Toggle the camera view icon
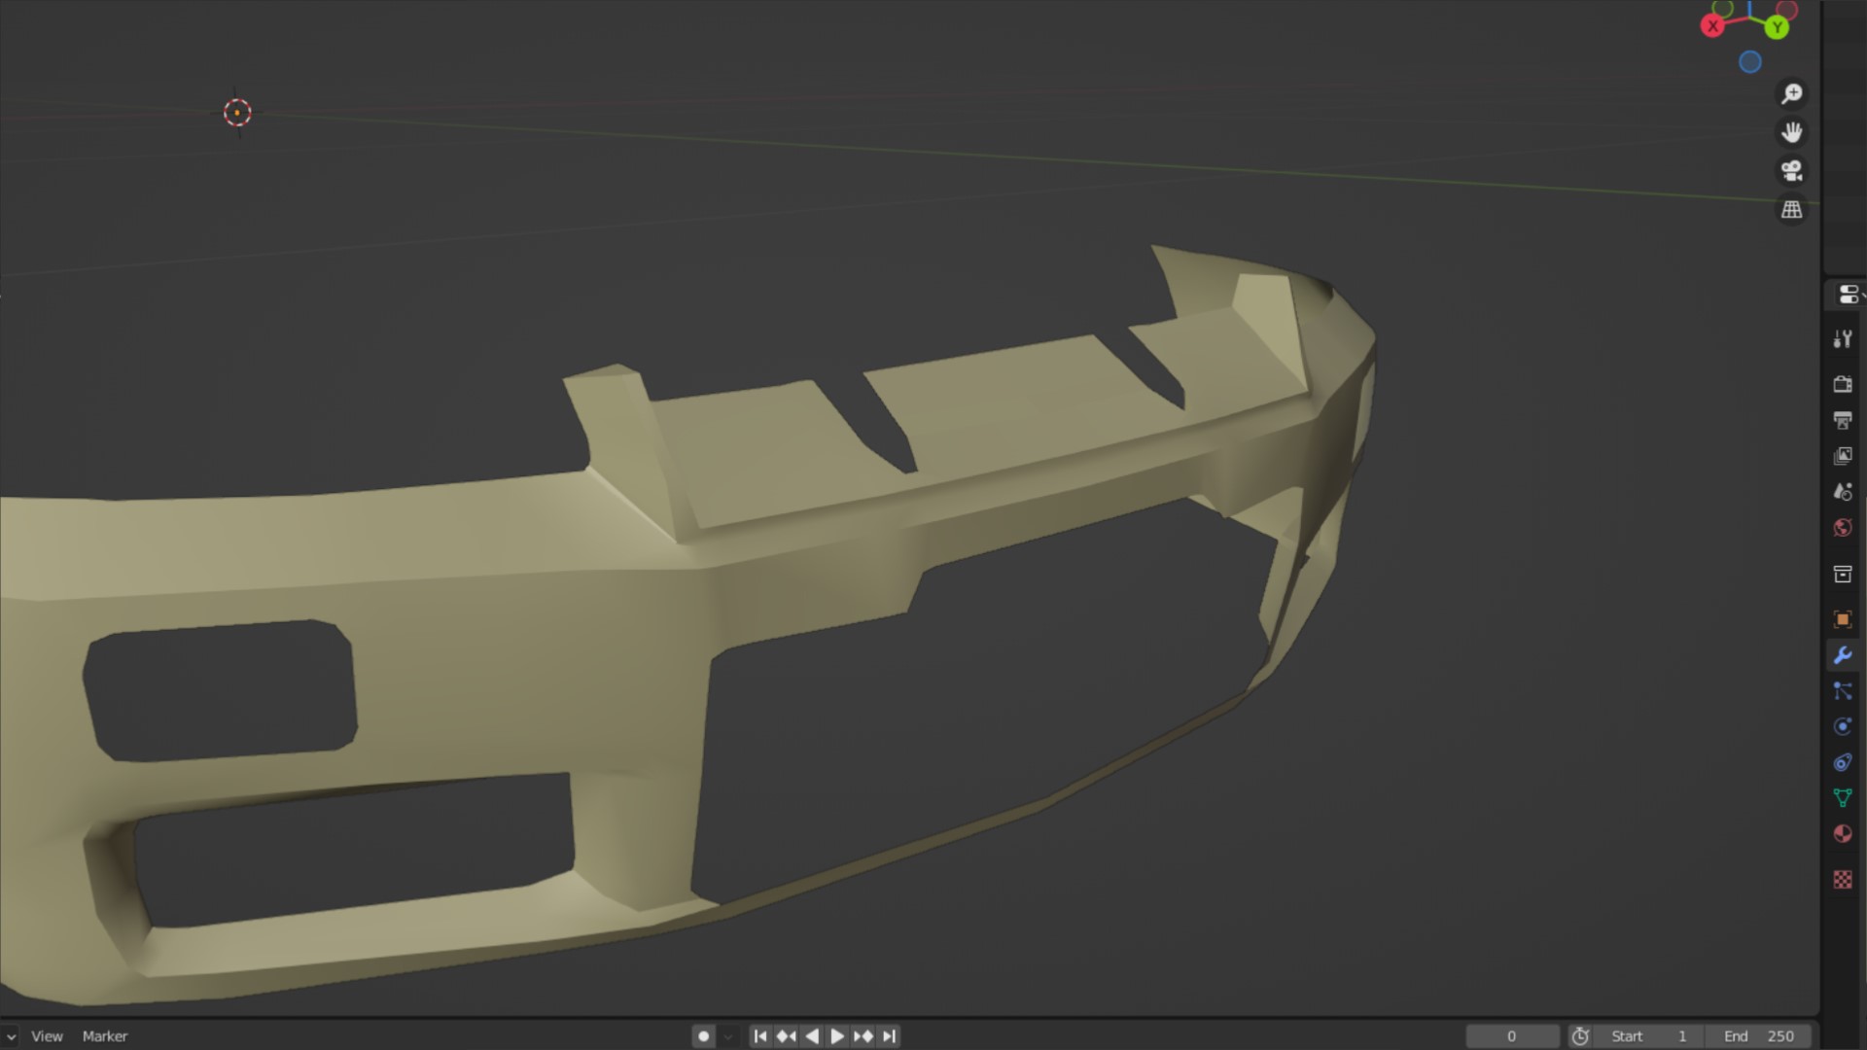 tap(1791, 171)
